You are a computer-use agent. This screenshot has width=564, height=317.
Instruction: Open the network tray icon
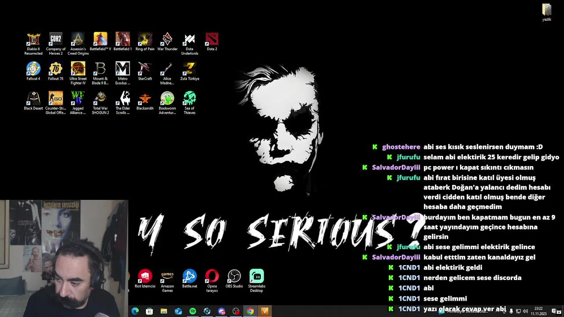click(518, 311)
